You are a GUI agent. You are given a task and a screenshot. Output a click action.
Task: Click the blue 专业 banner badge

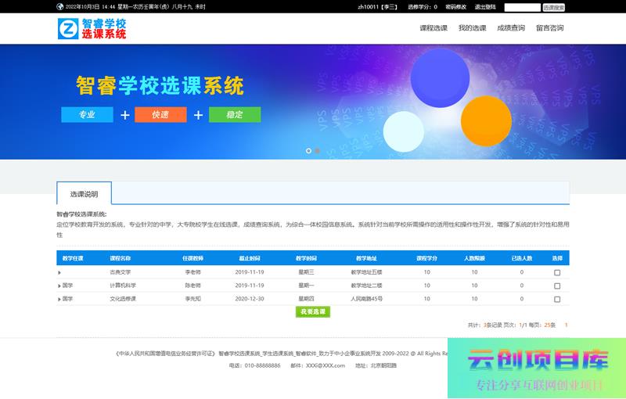coord(87,115)
